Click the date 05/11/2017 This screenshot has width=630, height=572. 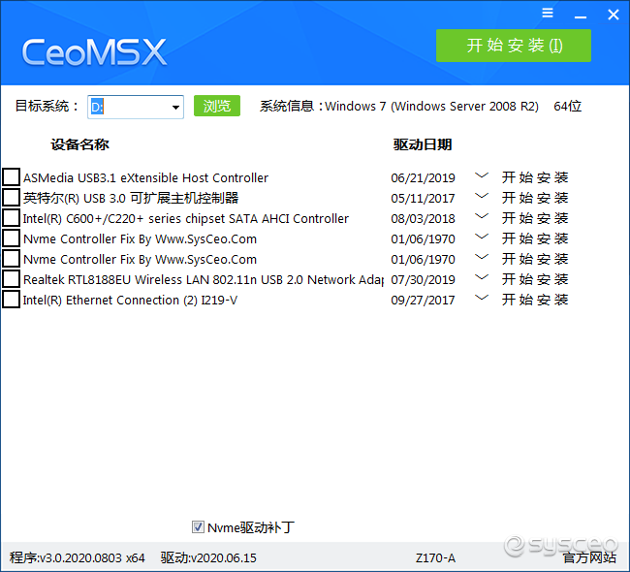tap(423, 198)
